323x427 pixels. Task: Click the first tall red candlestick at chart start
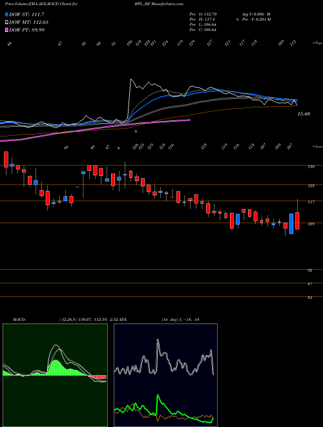6,159
